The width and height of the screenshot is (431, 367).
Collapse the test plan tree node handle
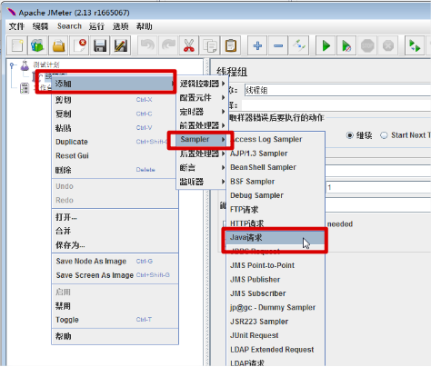12,64
